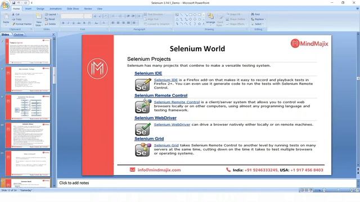Undo last action in Quick Access toolbar
The height and width of the screenshot is (202, 360).
point(19,3)
